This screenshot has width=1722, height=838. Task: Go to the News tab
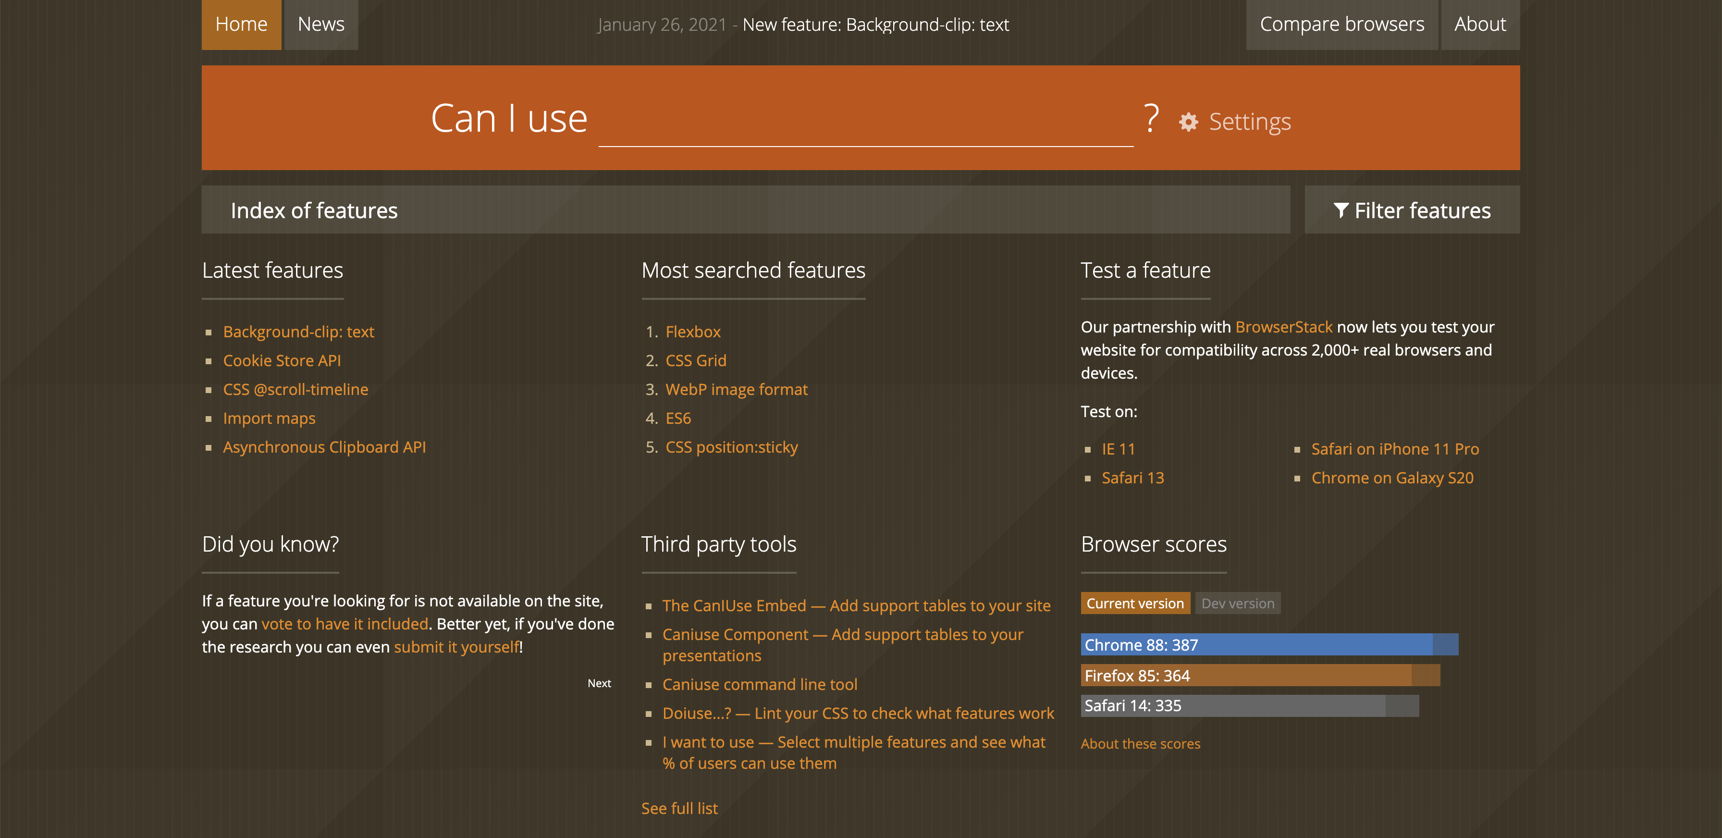point(321,25)
